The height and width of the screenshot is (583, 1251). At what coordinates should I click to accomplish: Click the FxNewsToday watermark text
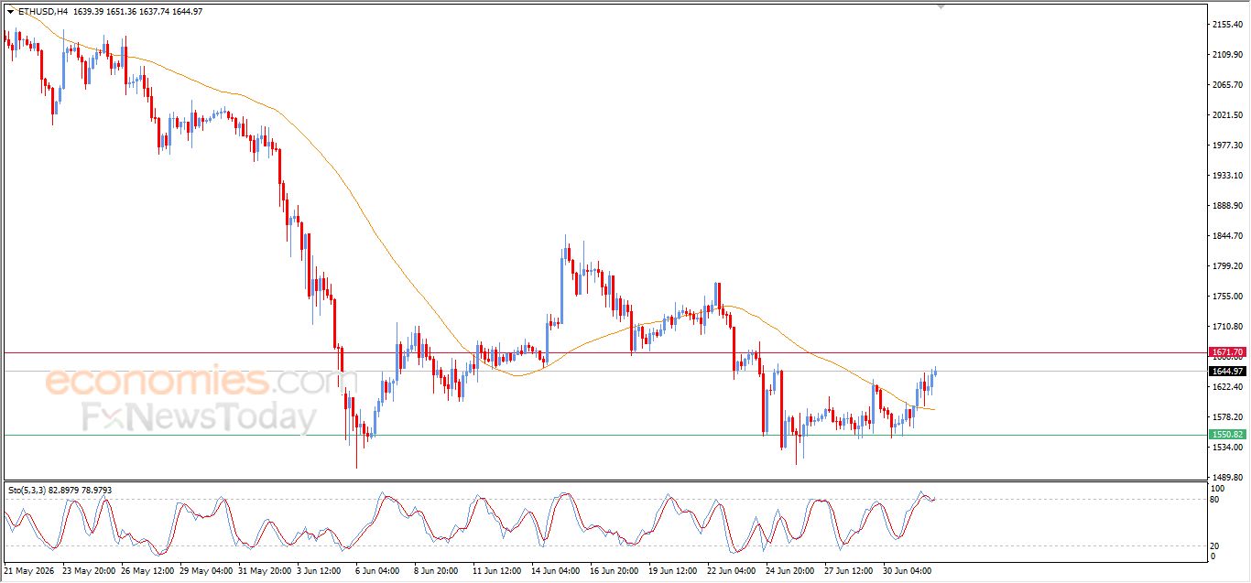tap(199, 417)
